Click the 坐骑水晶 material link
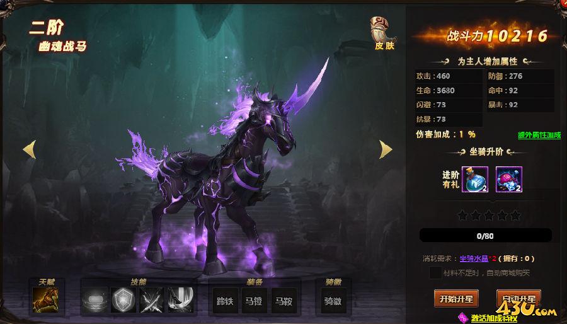This screenshot has height=324, width=567. (474, 258)
